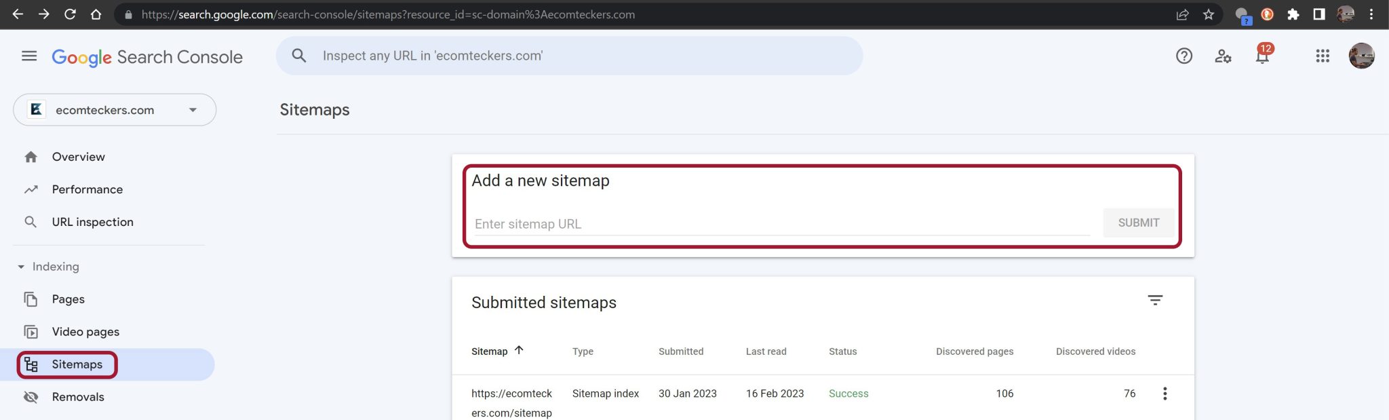1389x420 pixels.
Task: Open Pages under Indexing
Action: pyautogui.click(x=68, y=299)
